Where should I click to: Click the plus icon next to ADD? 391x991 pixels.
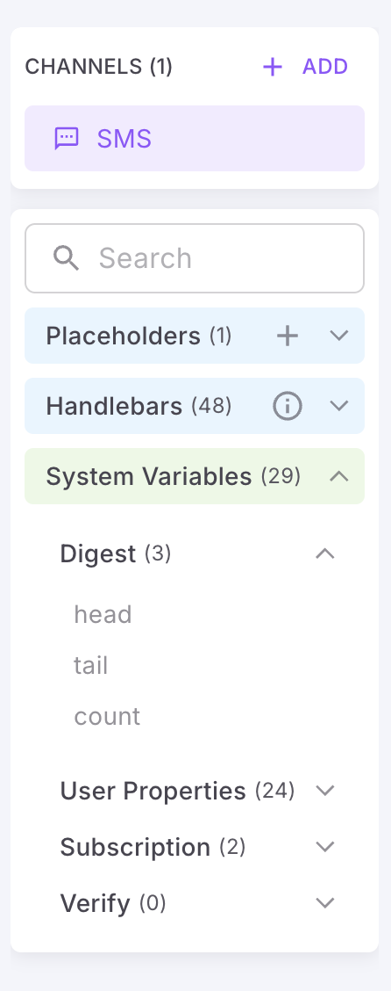tap(273, 67)
